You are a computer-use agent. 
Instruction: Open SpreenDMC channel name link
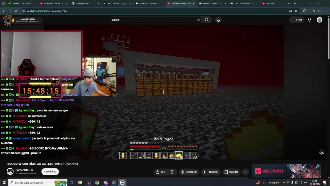click(23, 170)
